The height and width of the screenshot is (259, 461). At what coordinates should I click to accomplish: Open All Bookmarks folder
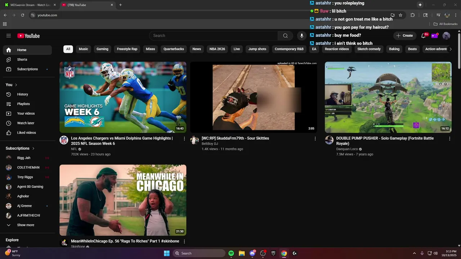tap(446, 24)
